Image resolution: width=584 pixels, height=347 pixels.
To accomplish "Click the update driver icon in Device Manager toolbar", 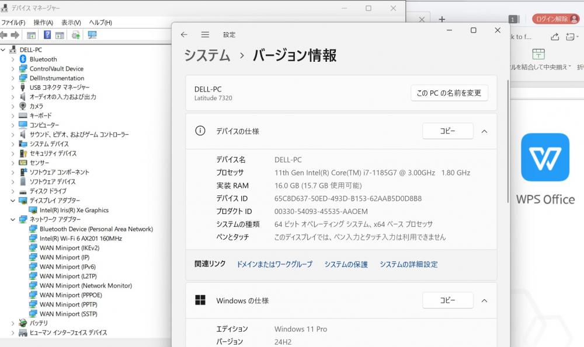I will click(x=76, y=35).
